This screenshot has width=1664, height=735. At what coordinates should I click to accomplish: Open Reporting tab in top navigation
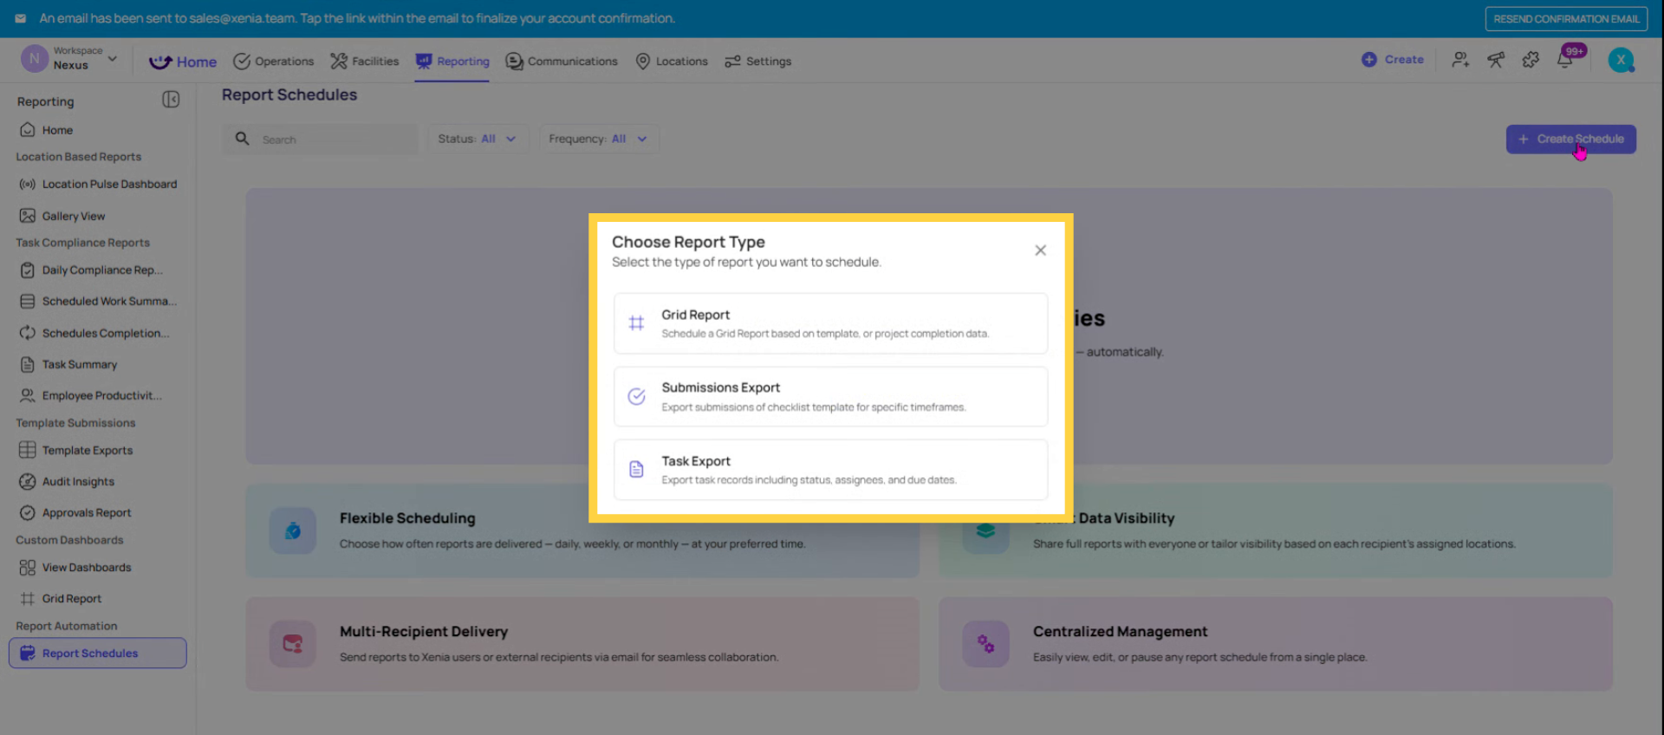click(452, 62)
